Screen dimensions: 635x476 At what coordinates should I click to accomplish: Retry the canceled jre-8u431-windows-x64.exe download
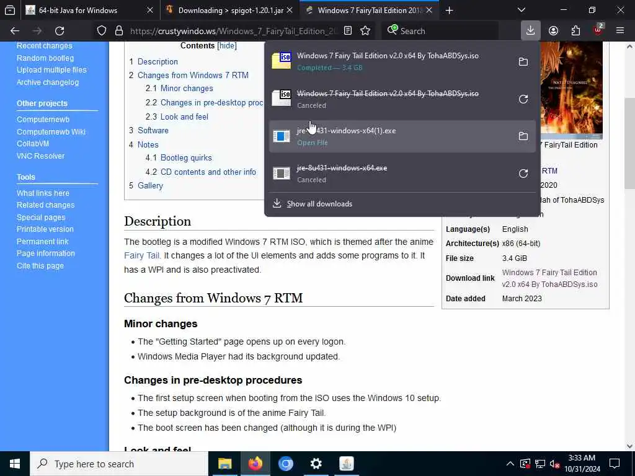(x=523, y=174)
